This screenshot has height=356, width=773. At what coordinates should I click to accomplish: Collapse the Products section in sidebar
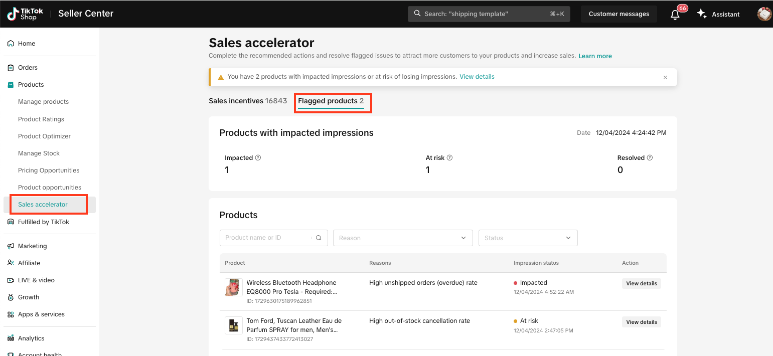(x=31, y=85)
